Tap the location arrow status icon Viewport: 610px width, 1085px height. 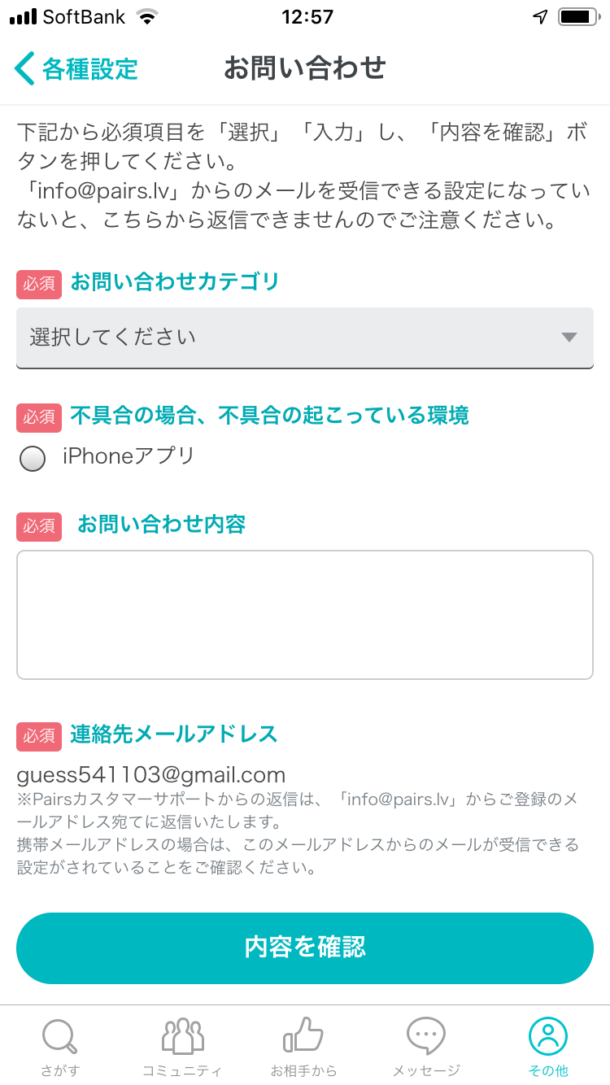tap(540, 17)
